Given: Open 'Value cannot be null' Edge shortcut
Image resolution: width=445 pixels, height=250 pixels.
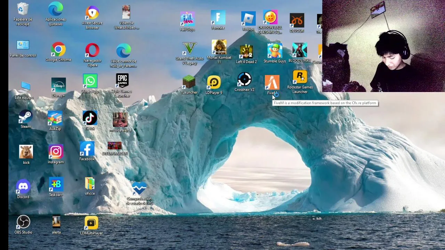Looking at the screenshot, I should (123, 56).
